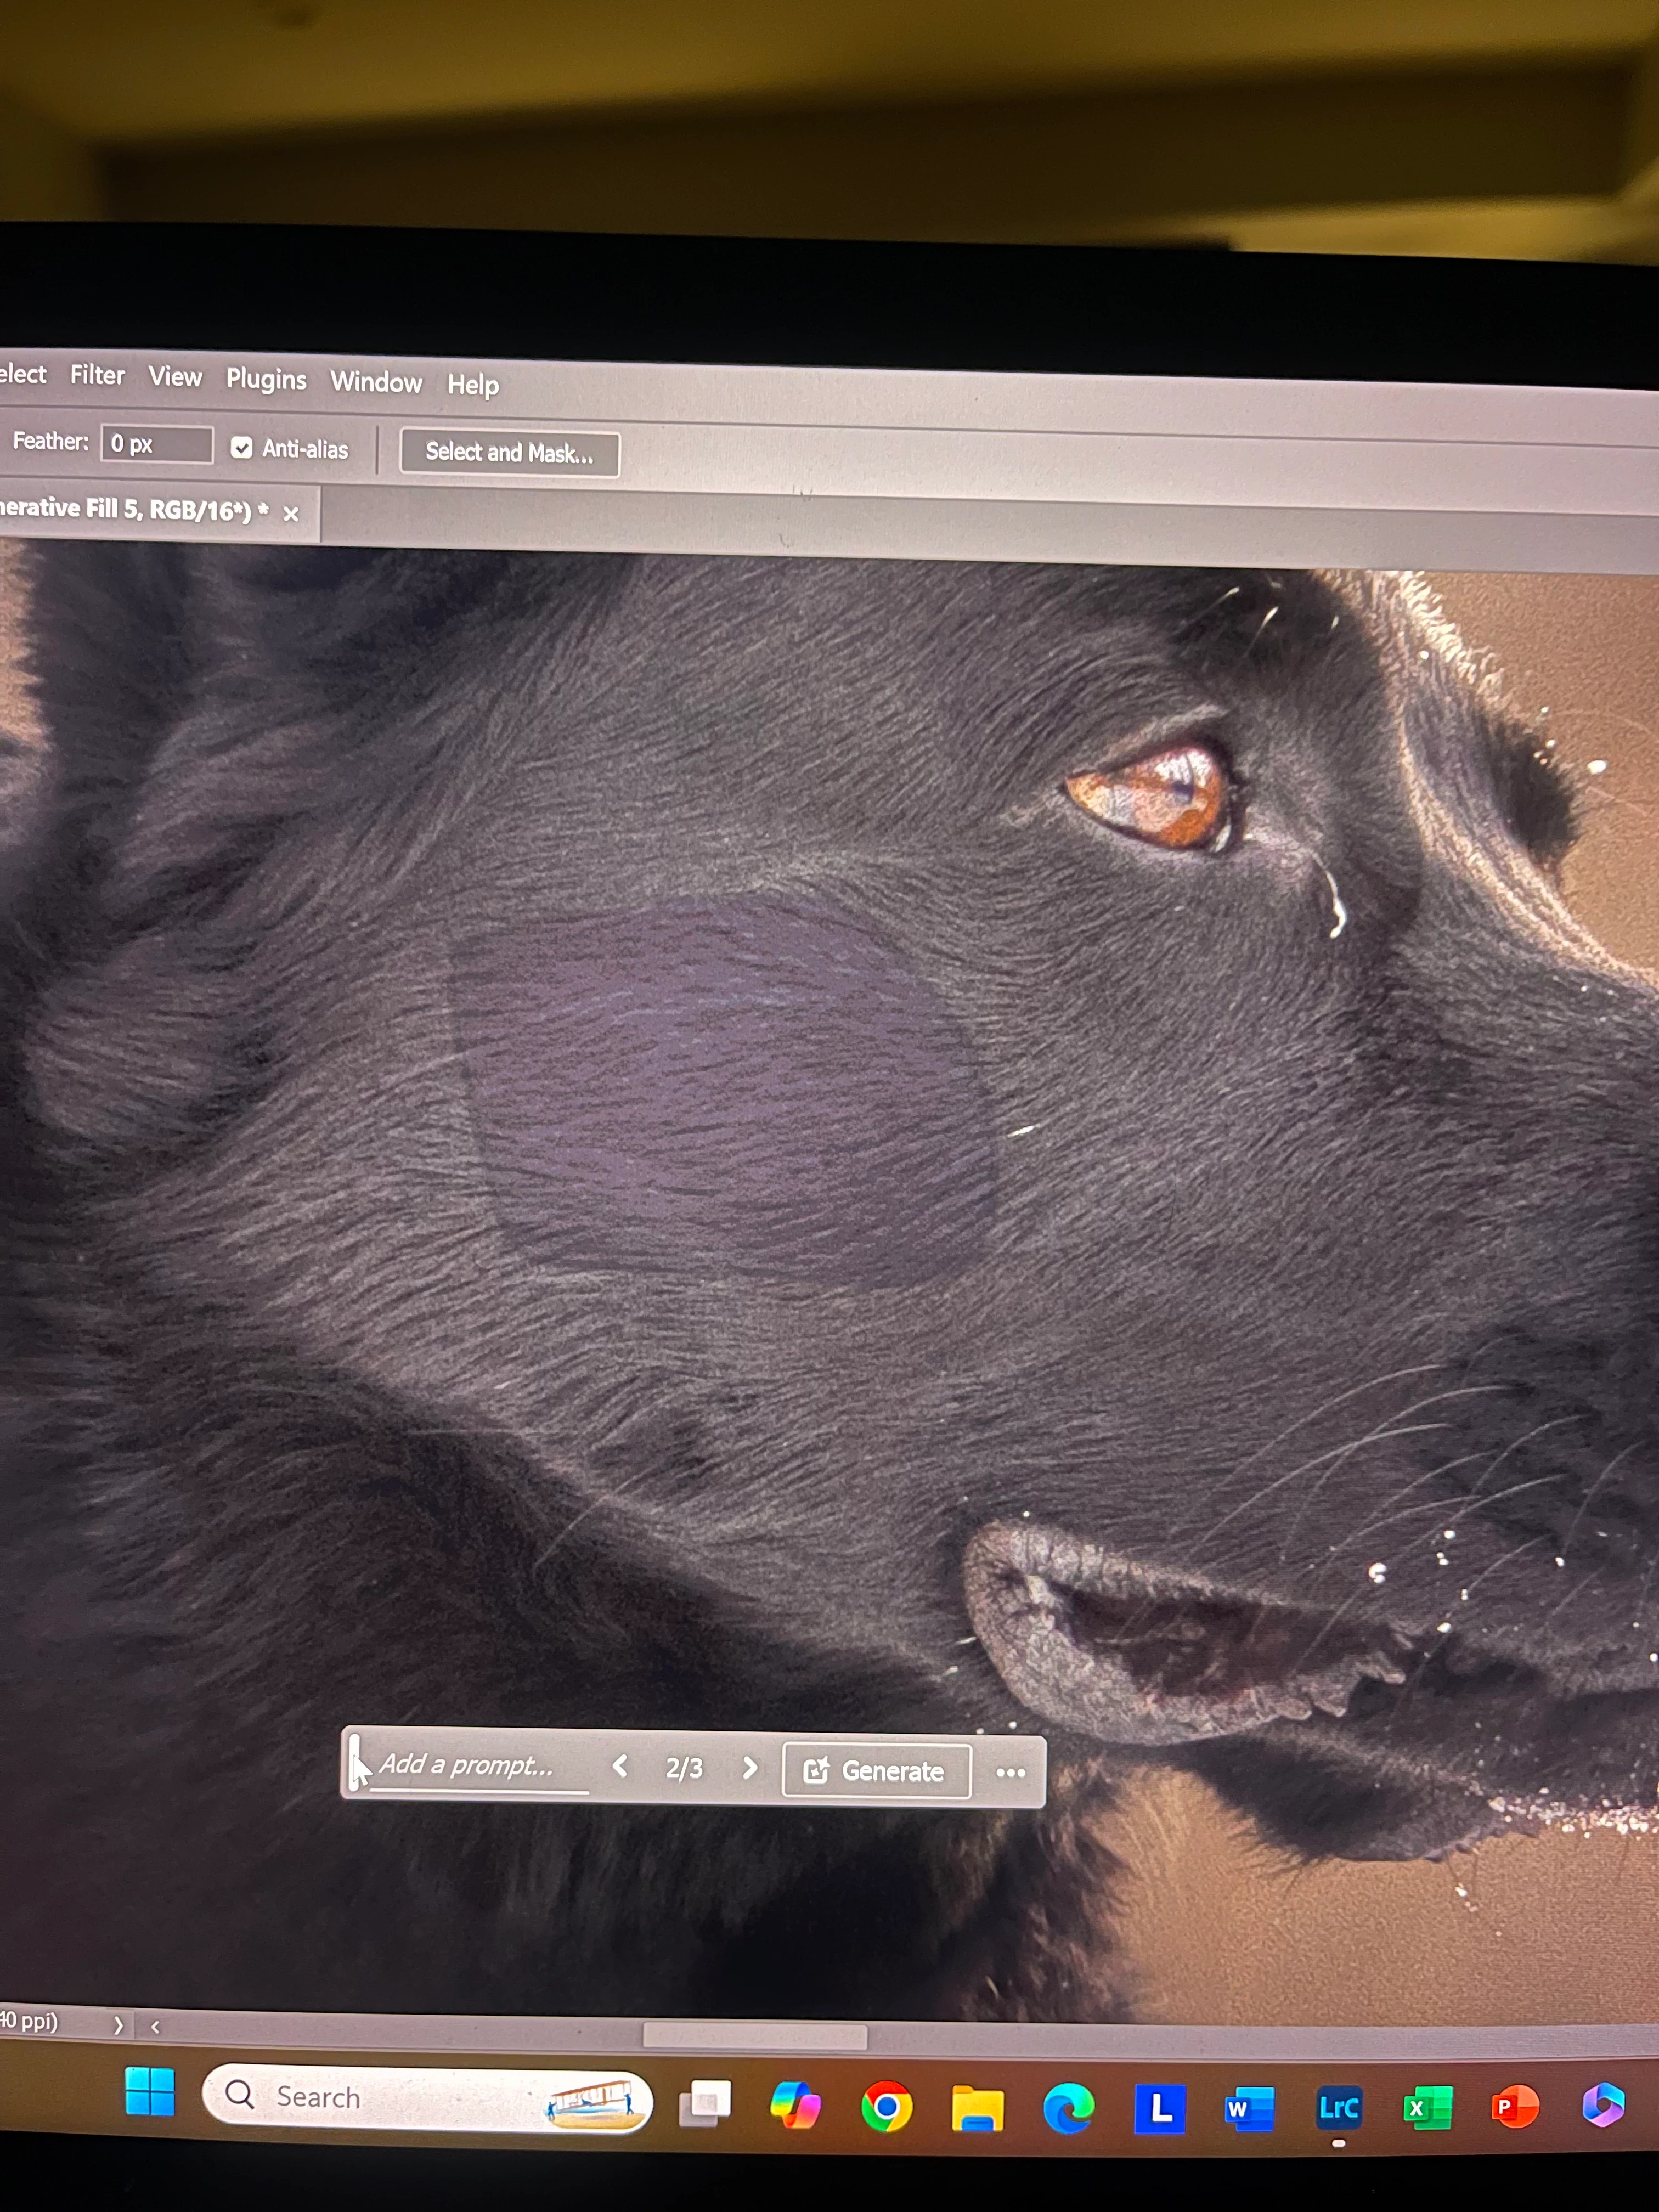Open File Explorer from the taskbar
This screenshot has width=1659, height=2212.
(977, 2108)
